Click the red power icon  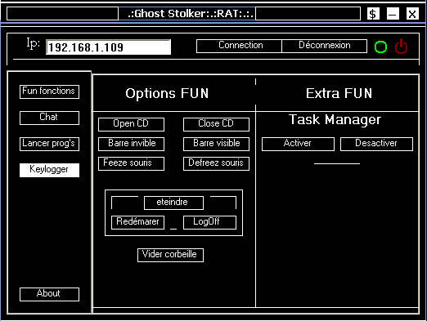[402, 47]
